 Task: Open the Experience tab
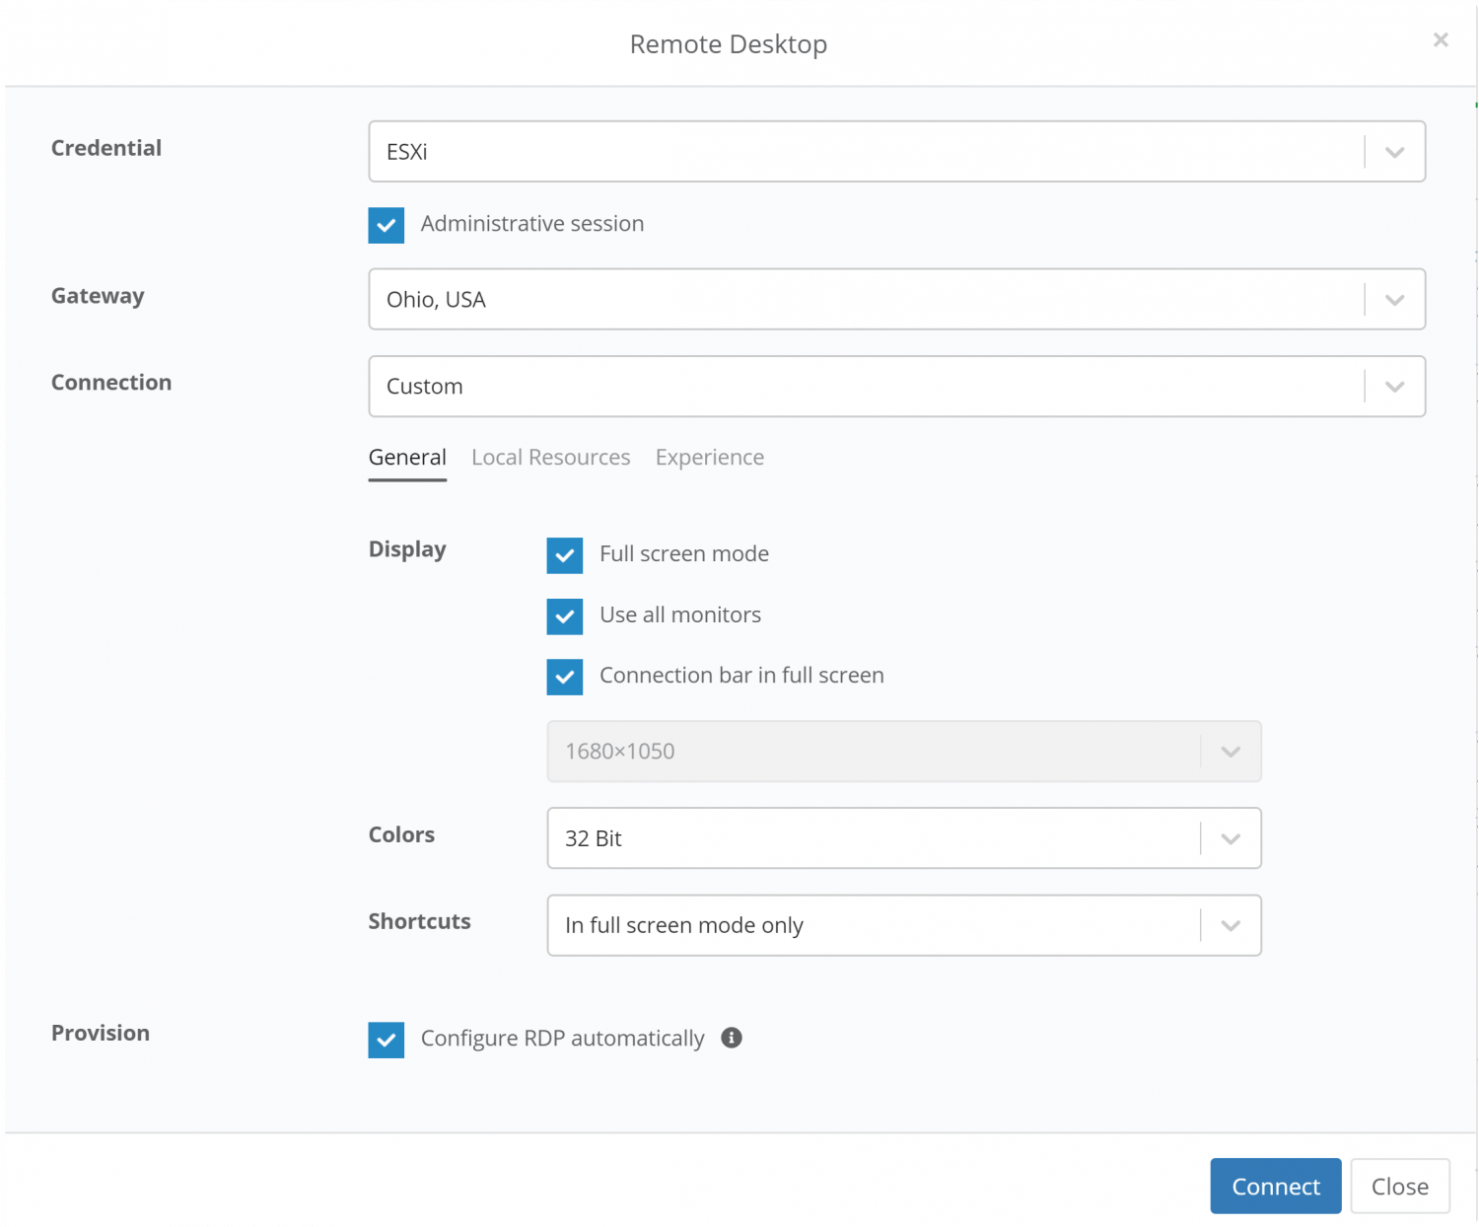[709, 457]
